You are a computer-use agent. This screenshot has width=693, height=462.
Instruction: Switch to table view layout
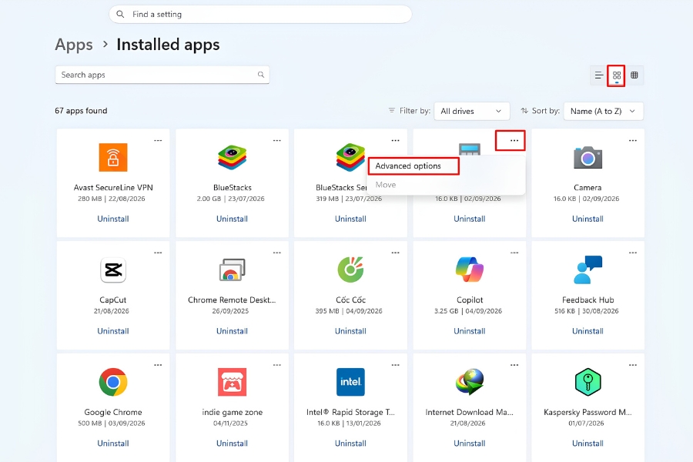pyautogui.click(x=634, y=75)
